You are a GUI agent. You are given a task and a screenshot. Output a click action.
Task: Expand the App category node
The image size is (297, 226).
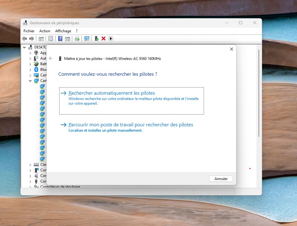30,53
